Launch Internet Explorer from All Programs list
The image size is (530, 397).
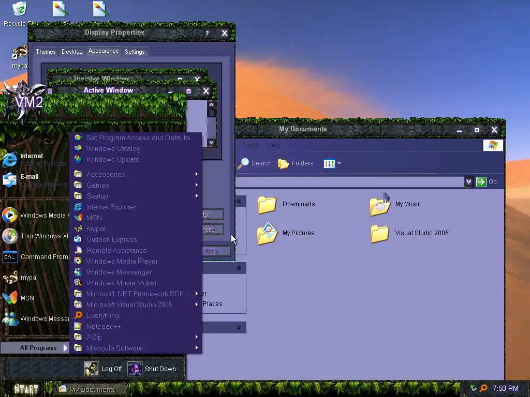coord(136,207)
